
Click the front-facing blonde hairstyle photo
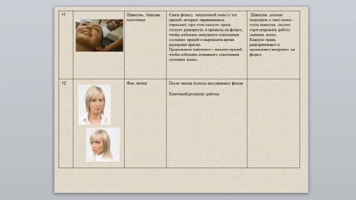pos(95,104)
